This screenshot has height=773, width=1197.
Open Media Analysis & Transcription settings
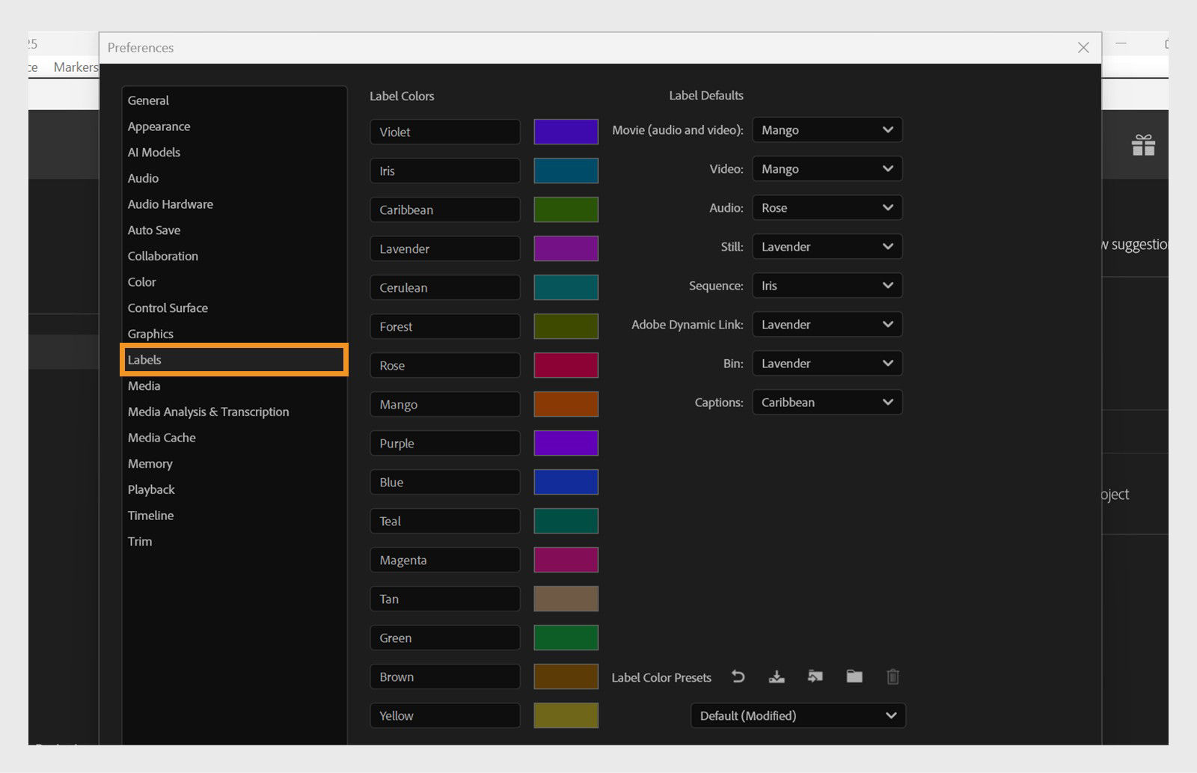click(x=208, y=412)
